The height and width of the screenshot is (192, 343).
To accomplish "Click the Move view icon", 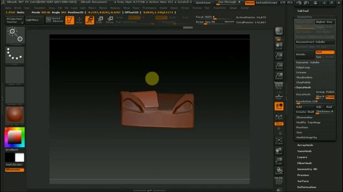I will (279, 151).
